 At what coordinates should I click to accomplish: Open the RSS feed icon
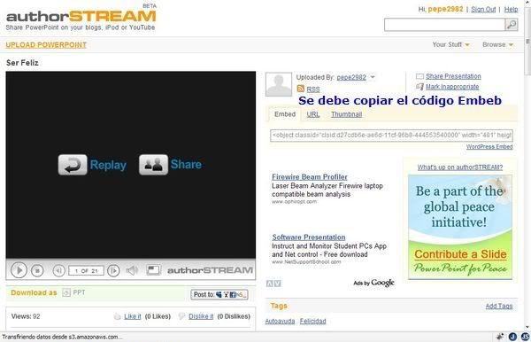point(301,89)
